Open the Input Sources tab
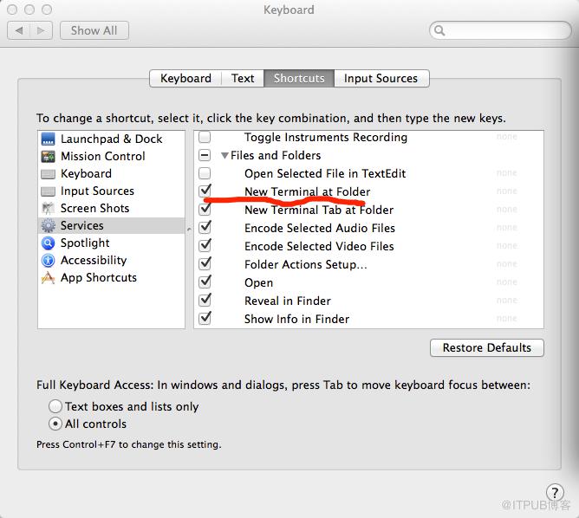 pyautogui.click(x=381, y=78)
